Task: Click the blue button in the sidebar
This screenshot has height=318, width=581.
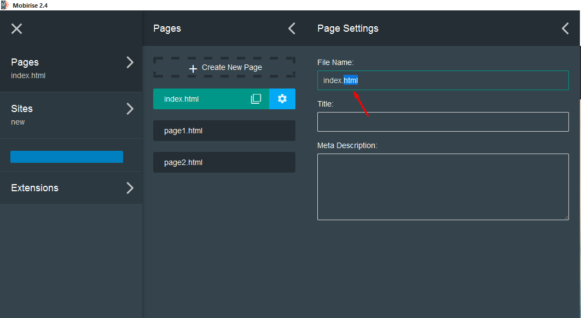Action: click(x=67, y=157)
